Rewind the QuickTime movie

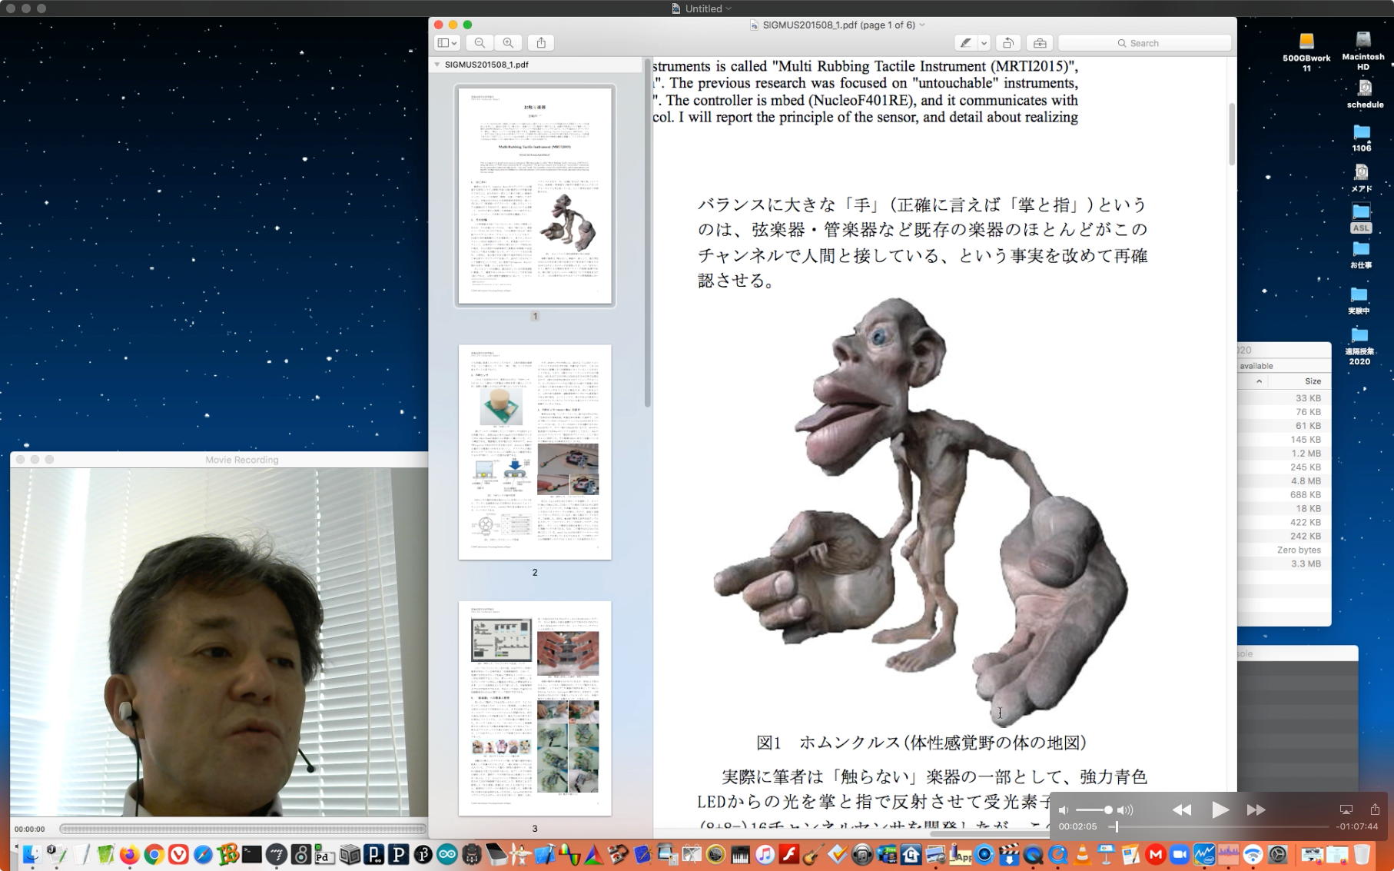[1182, 809]
